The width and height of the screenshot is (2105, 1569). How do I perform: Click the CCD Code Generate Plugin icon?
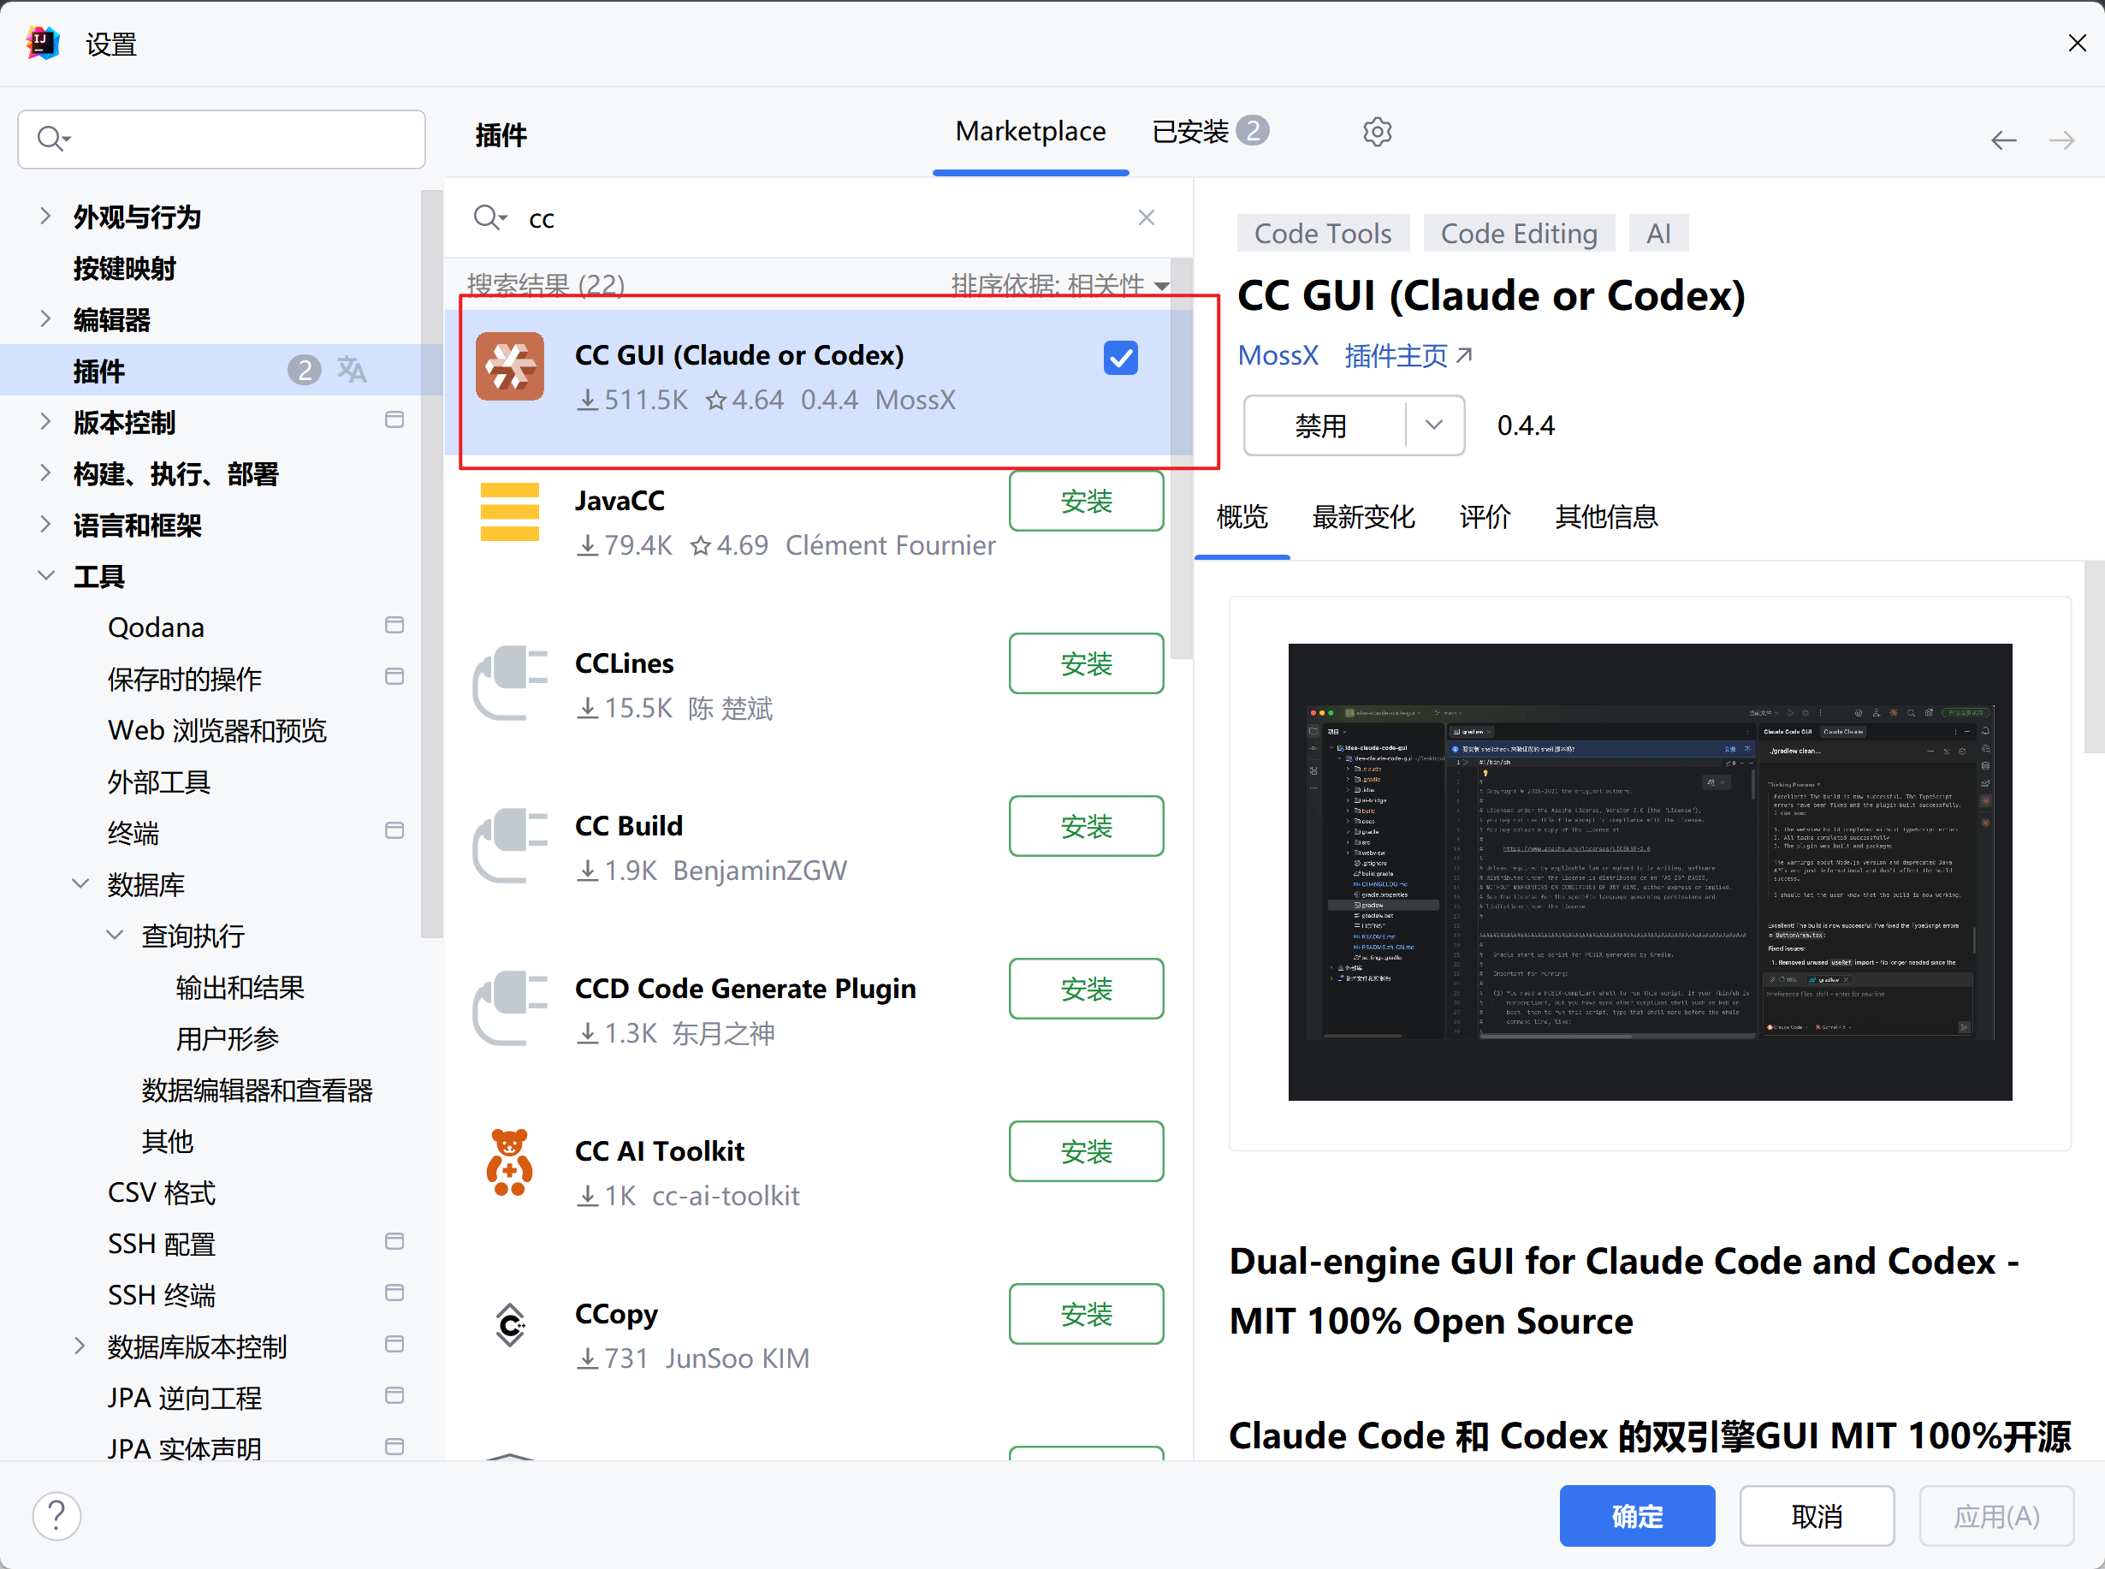510,1007
